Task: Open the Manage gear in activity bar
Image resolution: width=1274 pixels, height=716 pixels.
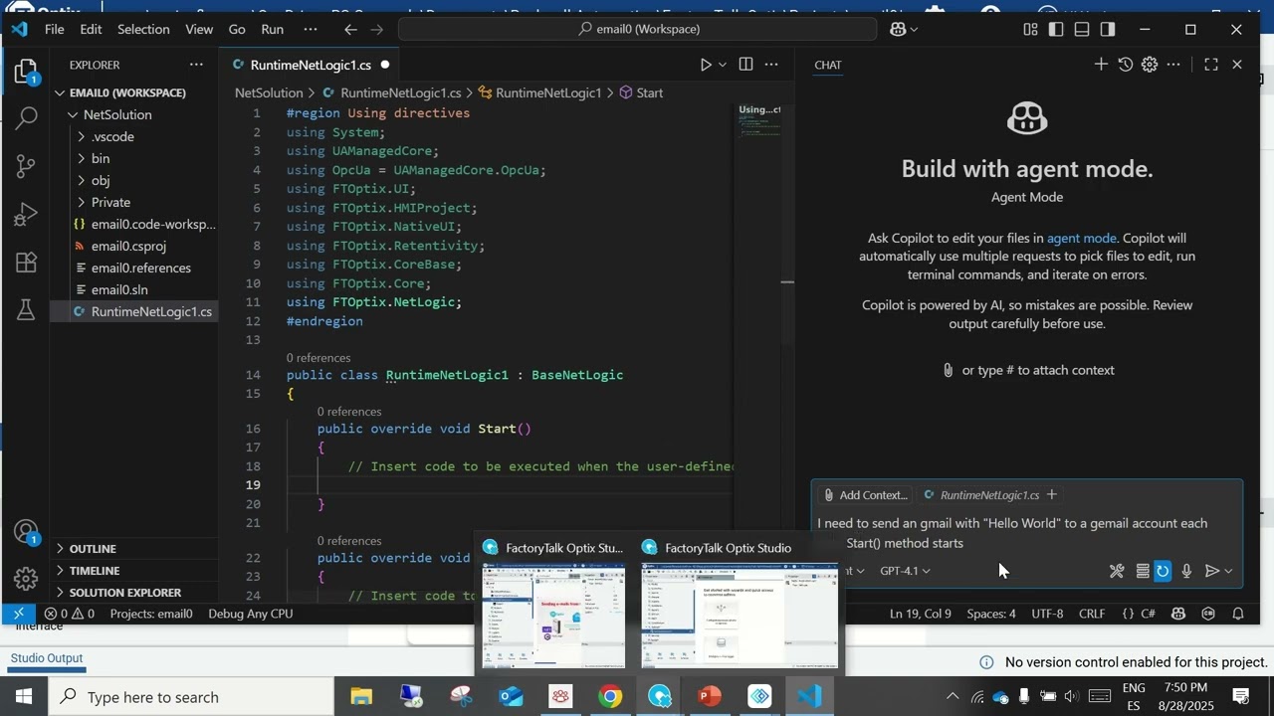Action: [26, 579]
